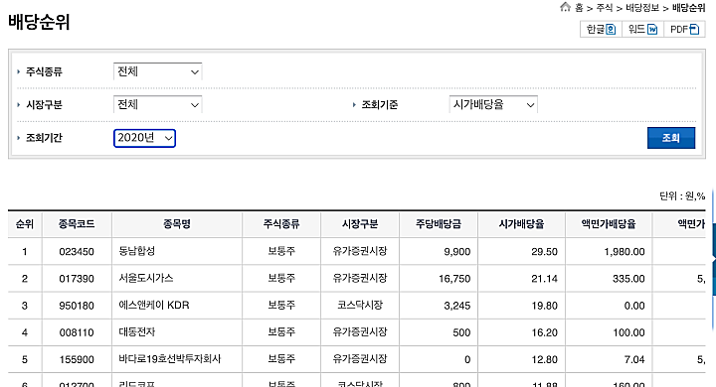Image resolution: width=716 pixels, height=387 pixels.
Task: Download as PDF file
Action: [684, 30]
